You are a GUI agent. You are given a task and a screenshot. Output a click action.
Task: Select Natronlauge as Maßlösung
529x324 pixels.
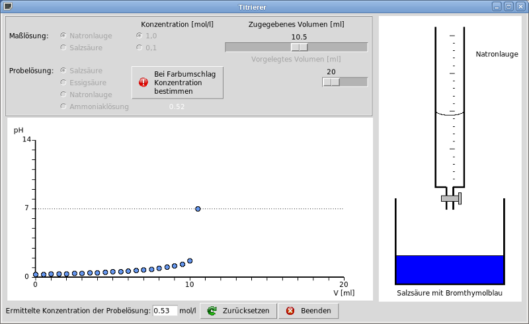(63, 35)
